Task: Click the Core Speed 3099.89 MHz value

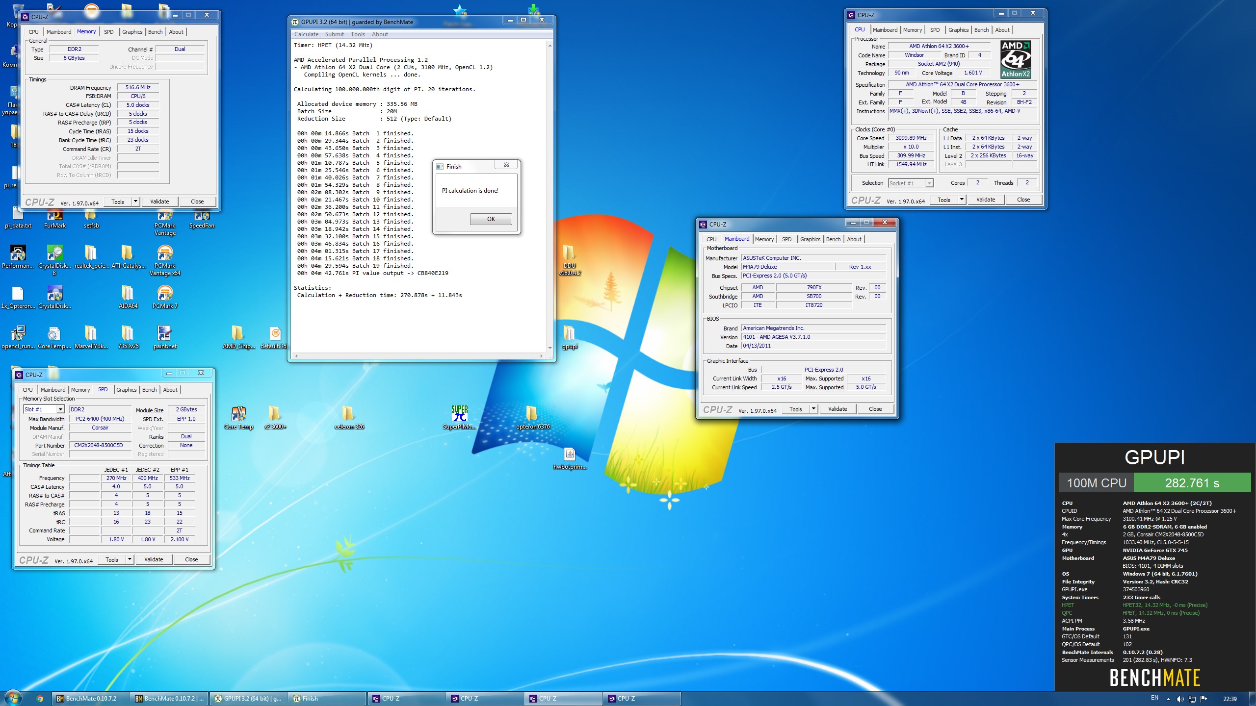Action: [x=911, y=138]
